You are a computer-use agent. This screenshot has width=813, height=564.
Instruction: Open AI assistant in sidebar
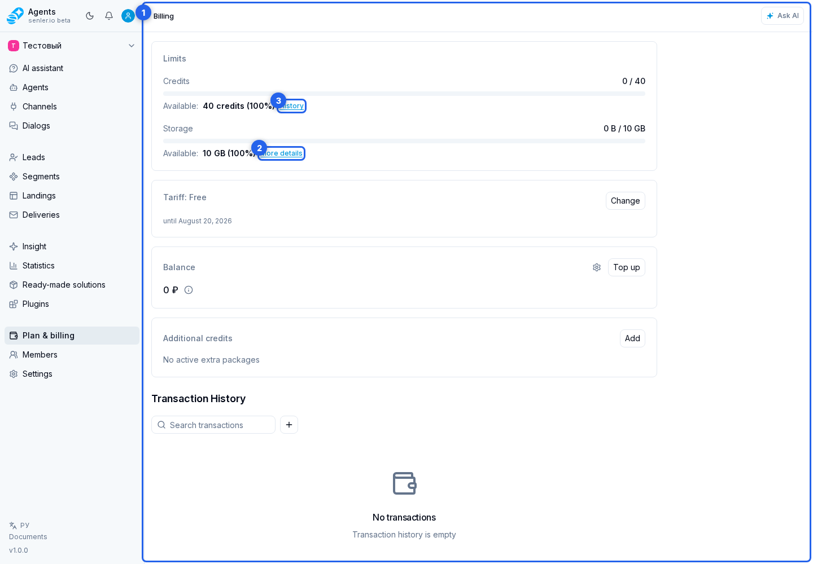(x=72, y=68)
